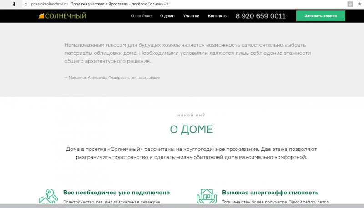364x208 pixels.
Task: Click the paragraph starting Дома в поселке
Action: [x=191, y=153]
